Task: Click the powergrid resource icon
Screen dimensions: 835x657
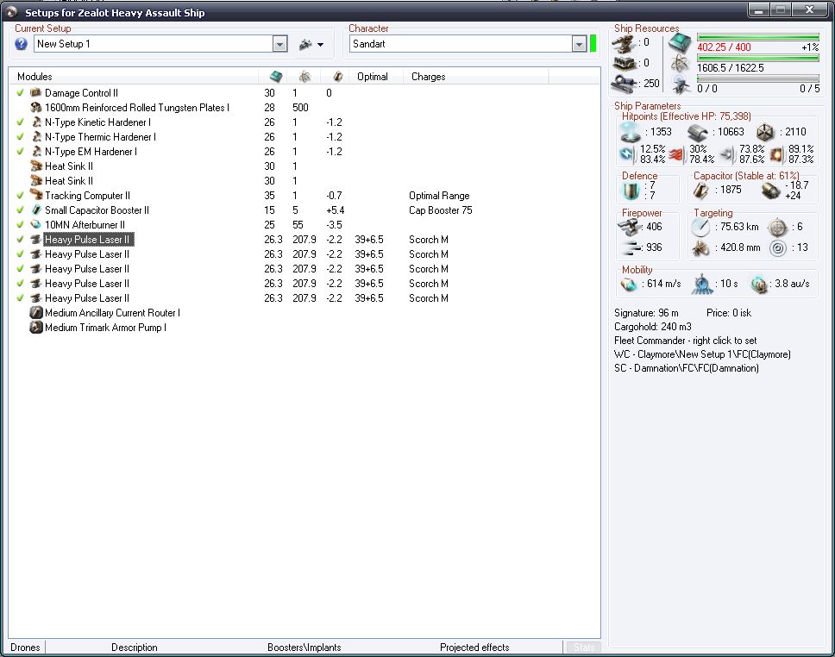Action: tap(680, 63)
